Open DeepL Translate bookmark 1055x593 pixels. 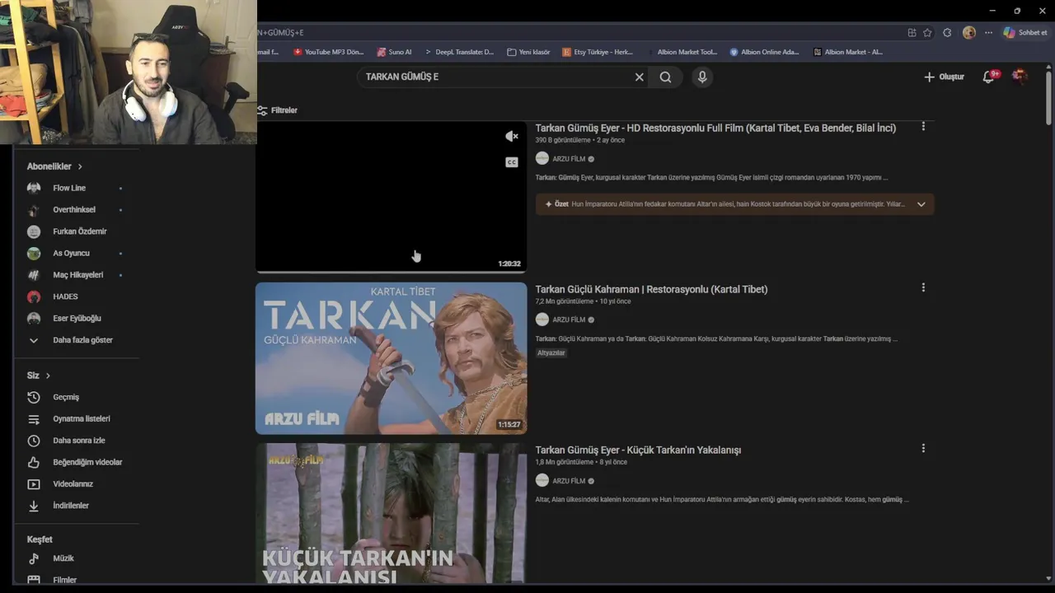(459, 52)
